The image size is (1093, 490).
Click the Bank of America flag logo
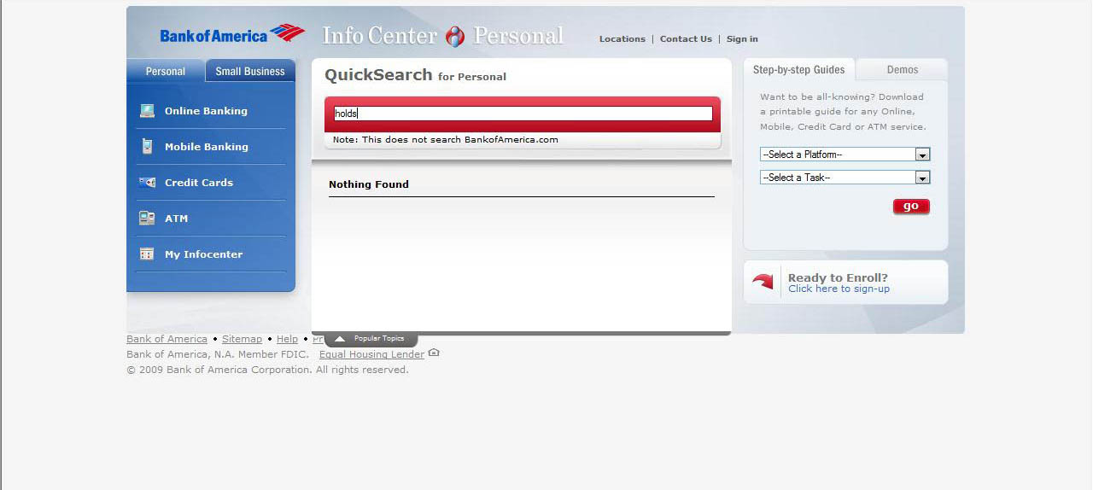287,33
